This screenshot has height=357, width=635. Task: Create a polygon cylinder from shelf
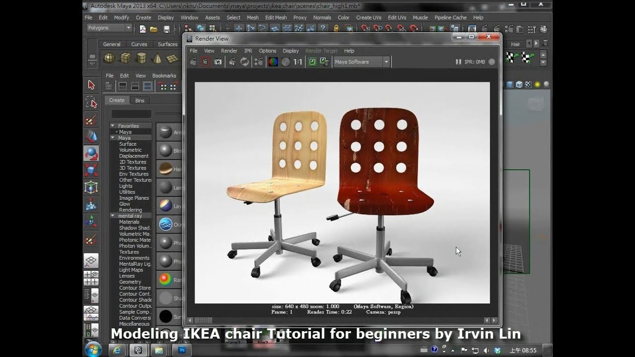[141, 59]
